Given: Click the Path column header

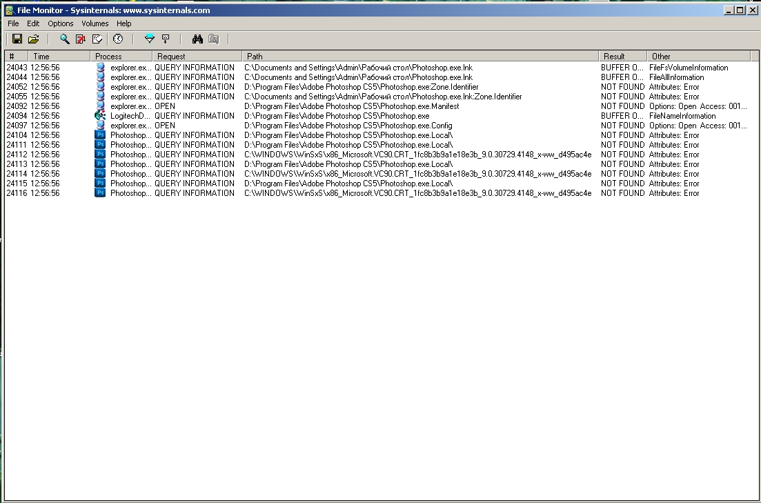Looking at the screenshot, I should 420,57.
